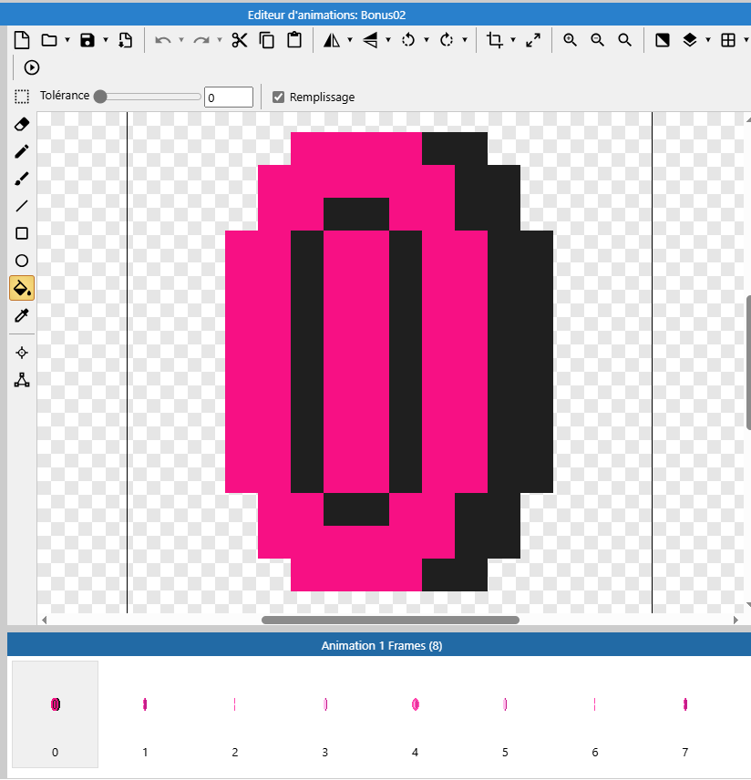Click the vertical canvas scrollbar thumb
This screenshot has height=780, width=751.
[x=748, y=363]
